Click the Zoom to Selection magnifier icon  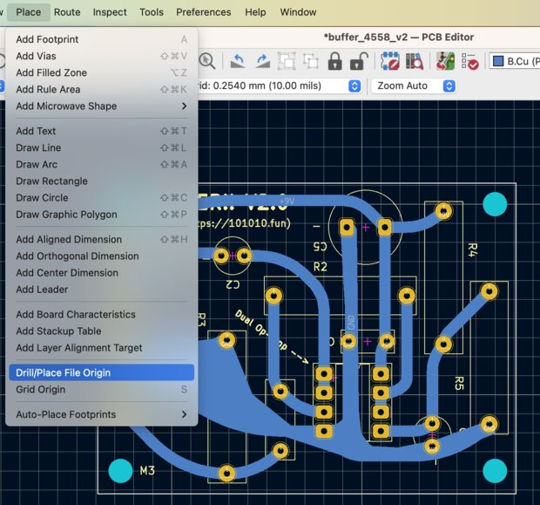click(x=207, y=61)
